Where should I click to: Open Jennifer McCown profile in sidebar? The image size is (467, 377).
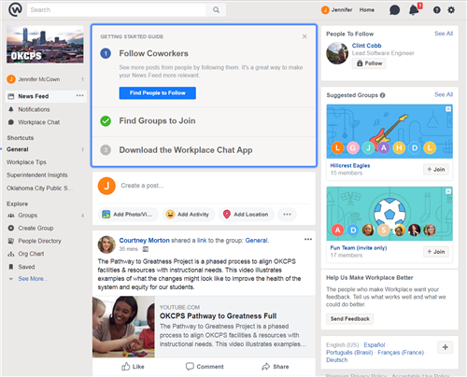(39, 79)
